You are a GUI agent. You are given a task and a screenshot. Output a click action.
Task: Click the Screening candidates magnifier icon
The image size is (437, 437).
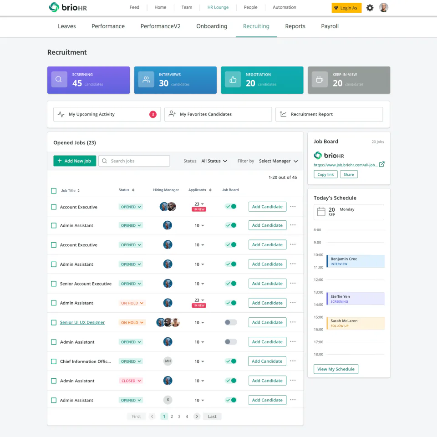pos(59,79)
